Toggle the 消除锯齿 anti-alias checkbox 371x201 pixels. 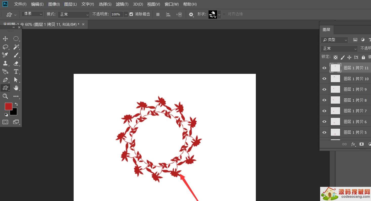[x=131, y=14]
